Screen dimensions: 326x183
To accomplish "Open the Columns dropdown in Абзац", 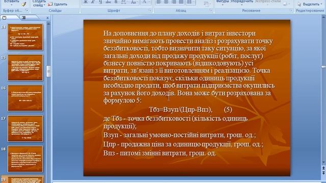I will pyautogui.click(x=190, y=2).
